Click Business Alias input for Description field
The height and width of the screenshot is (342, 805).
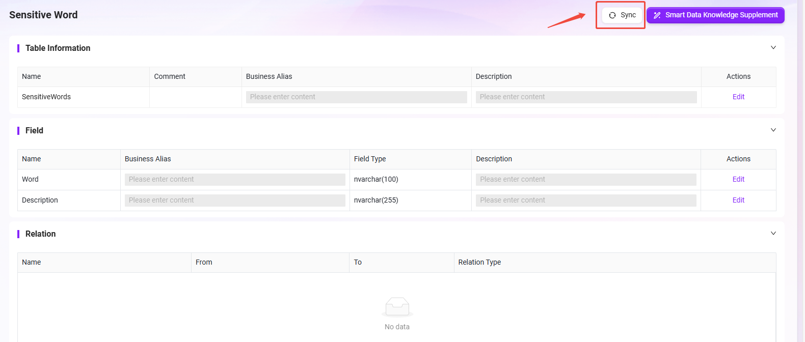pyautogui.click(x=235, y=200)
